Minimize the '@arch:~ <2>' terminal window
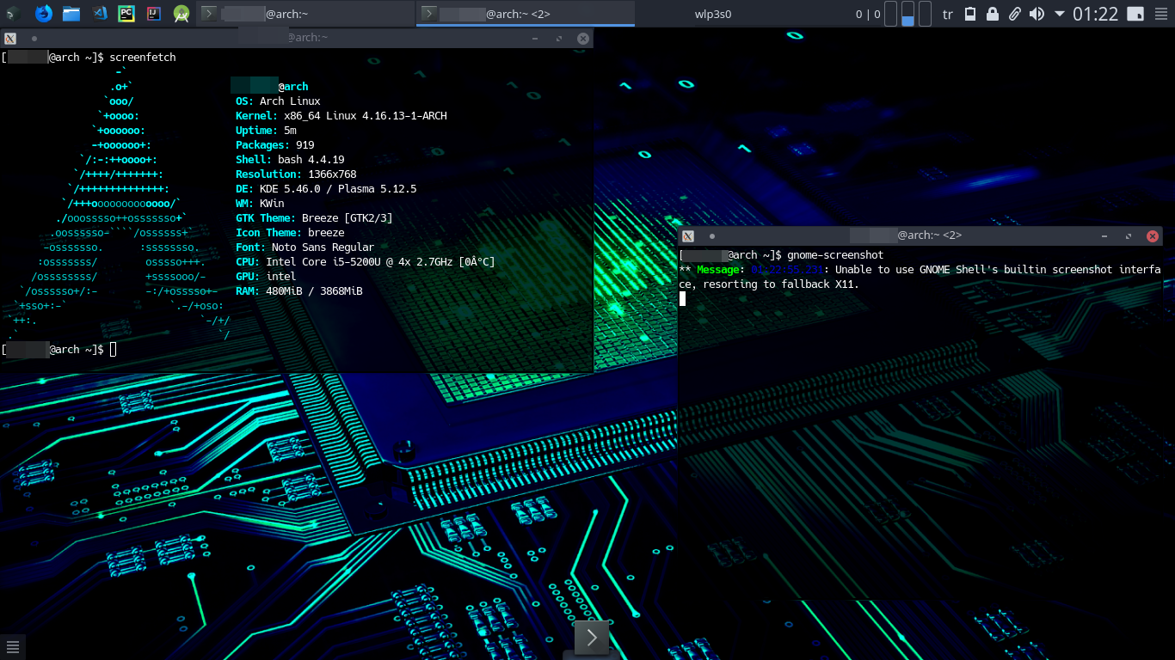Viewport: 1175px width, 660px height. point(1104,236)
